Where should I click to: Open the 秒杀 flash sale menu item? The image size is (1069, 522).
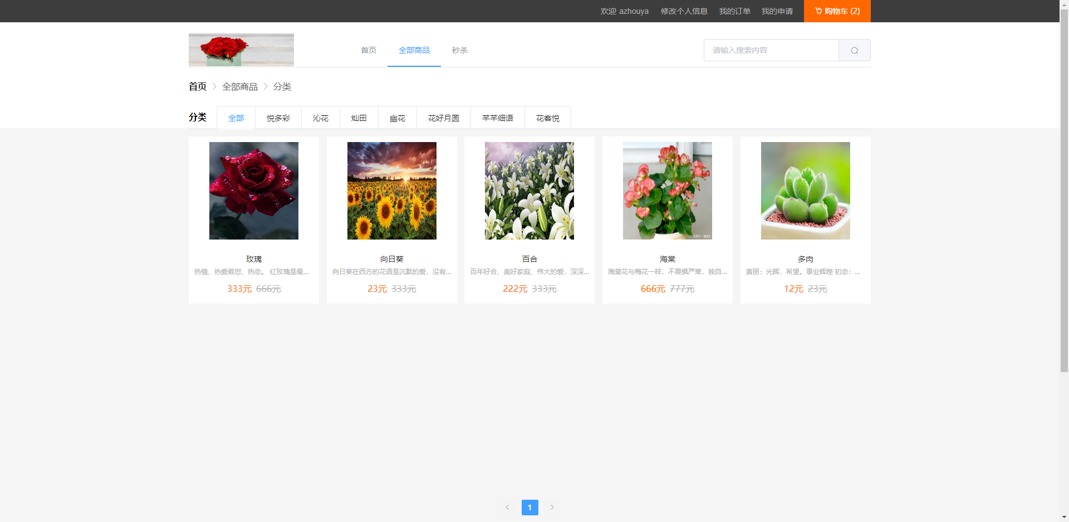(459, 50)
